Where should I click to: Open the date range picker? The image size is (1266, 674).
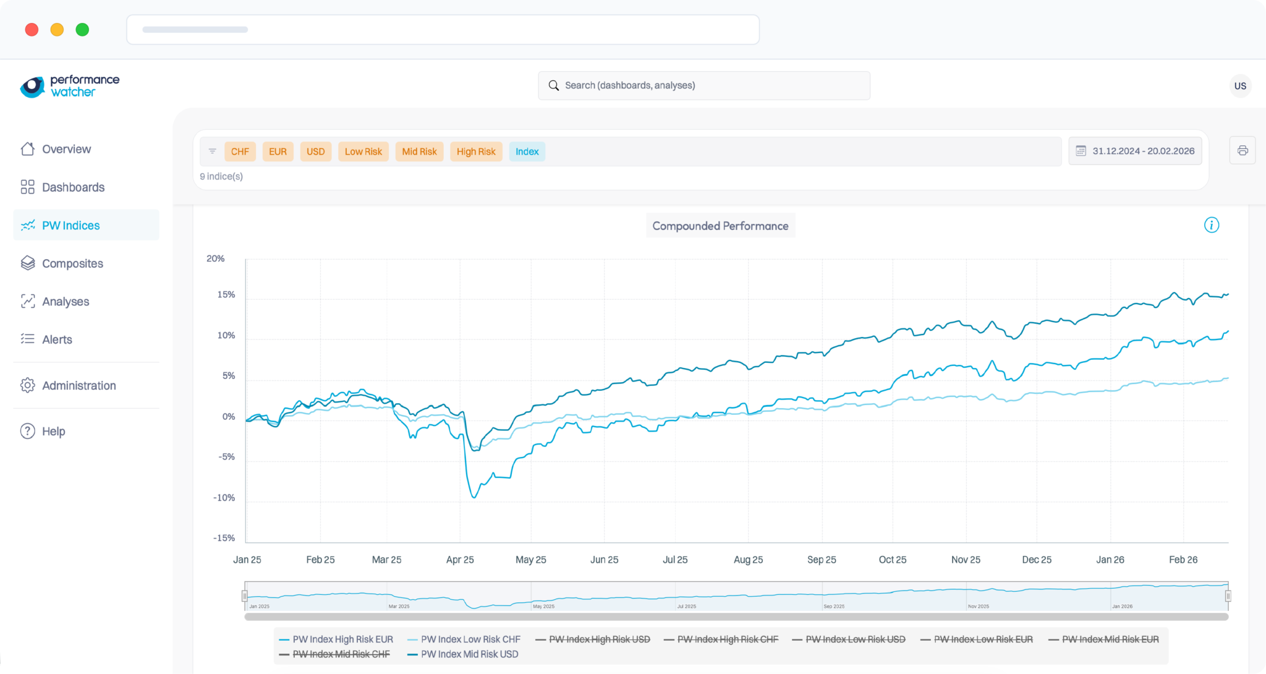1135,151
